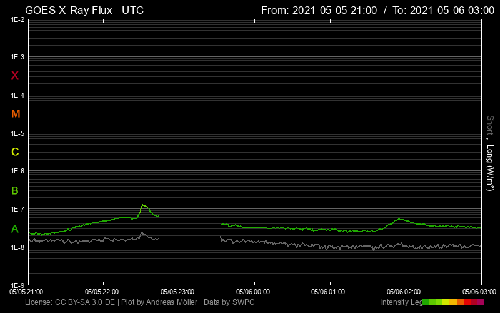Select the crimson intensity legend swatch

474,302
